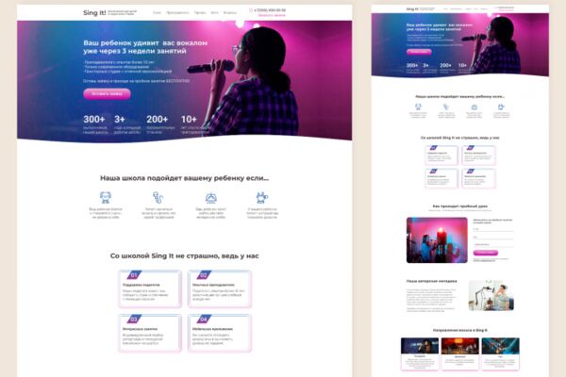566x377 pixels.
Task: Click the cup-shaped icon in the small mockup
Action: pyautogui.click(x=501, y=107)
